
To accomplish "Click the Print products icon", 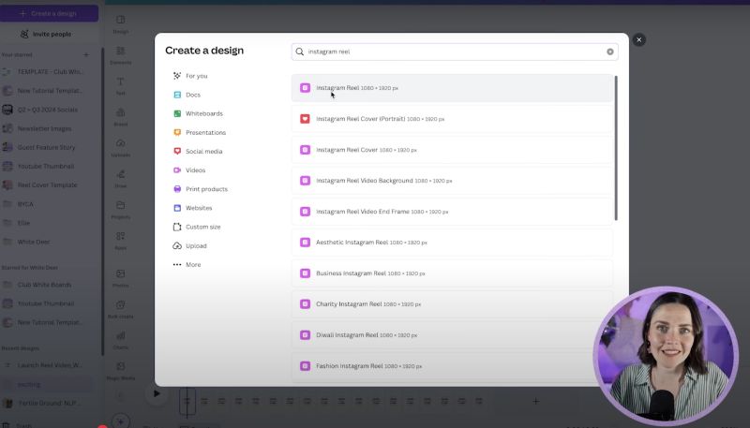I will coord(177,189).
